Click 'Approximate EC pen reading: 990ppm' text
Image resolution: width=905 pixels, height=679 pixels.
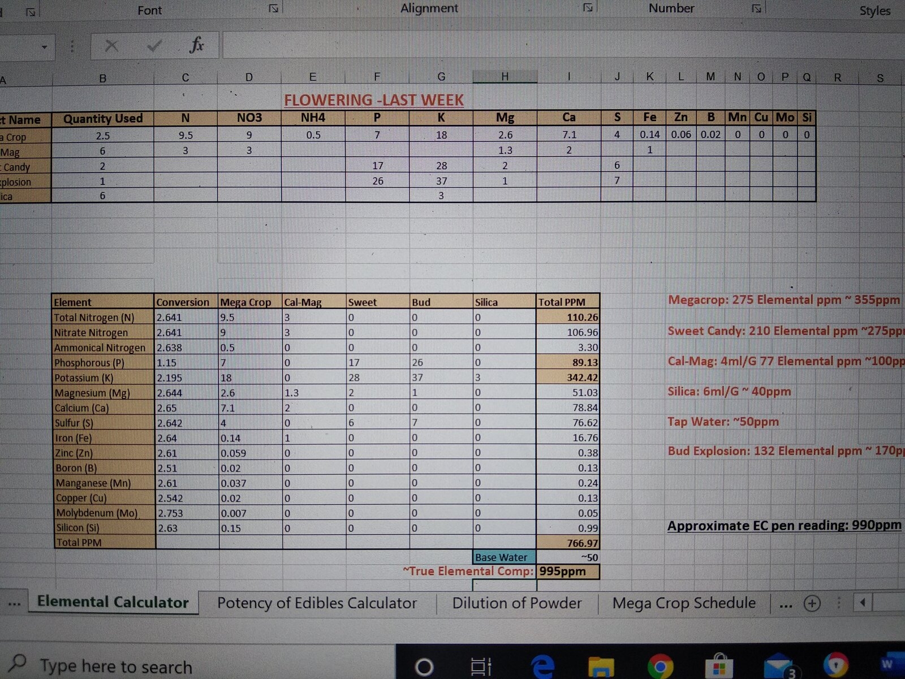[784, 526]
